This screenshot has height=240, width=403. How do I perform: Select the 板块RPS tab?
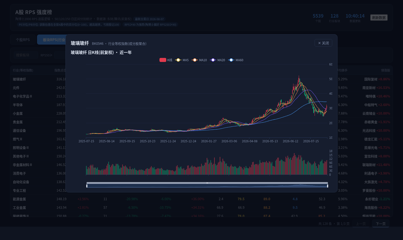[x=52, y=40]
